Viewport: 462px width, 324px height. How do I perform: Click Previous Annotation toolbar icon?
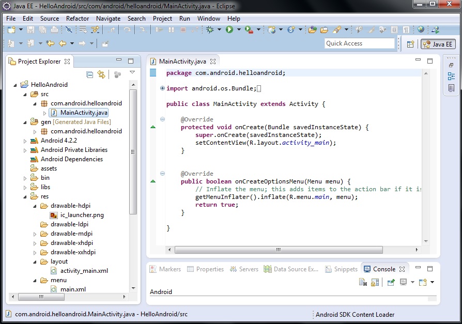click(30, 43)
